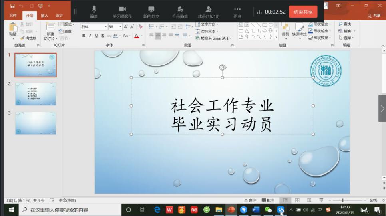This screenshot has height=216, width=386.
Task: Mute the microphone in meeting toolbar
Action: coord(94,11)
